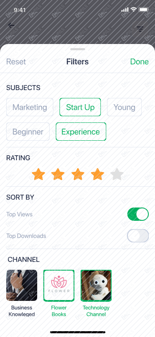This screenshot has width=155, height=337.
Task: Pick the Young subject chip
Action: (124, 107)
